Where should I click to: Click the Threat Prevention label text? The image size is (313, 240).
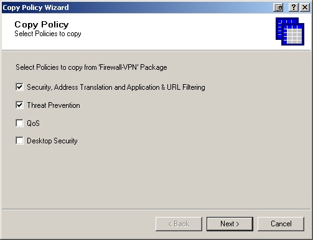pyautogui.click(x=54, y=105)
